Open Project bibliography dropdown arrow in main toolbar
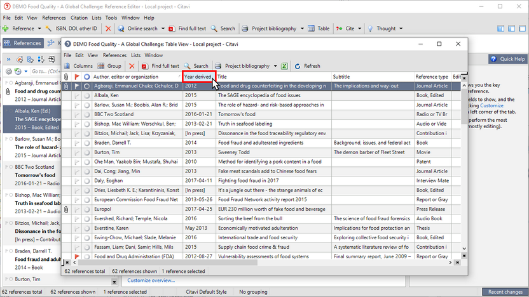 302,29
